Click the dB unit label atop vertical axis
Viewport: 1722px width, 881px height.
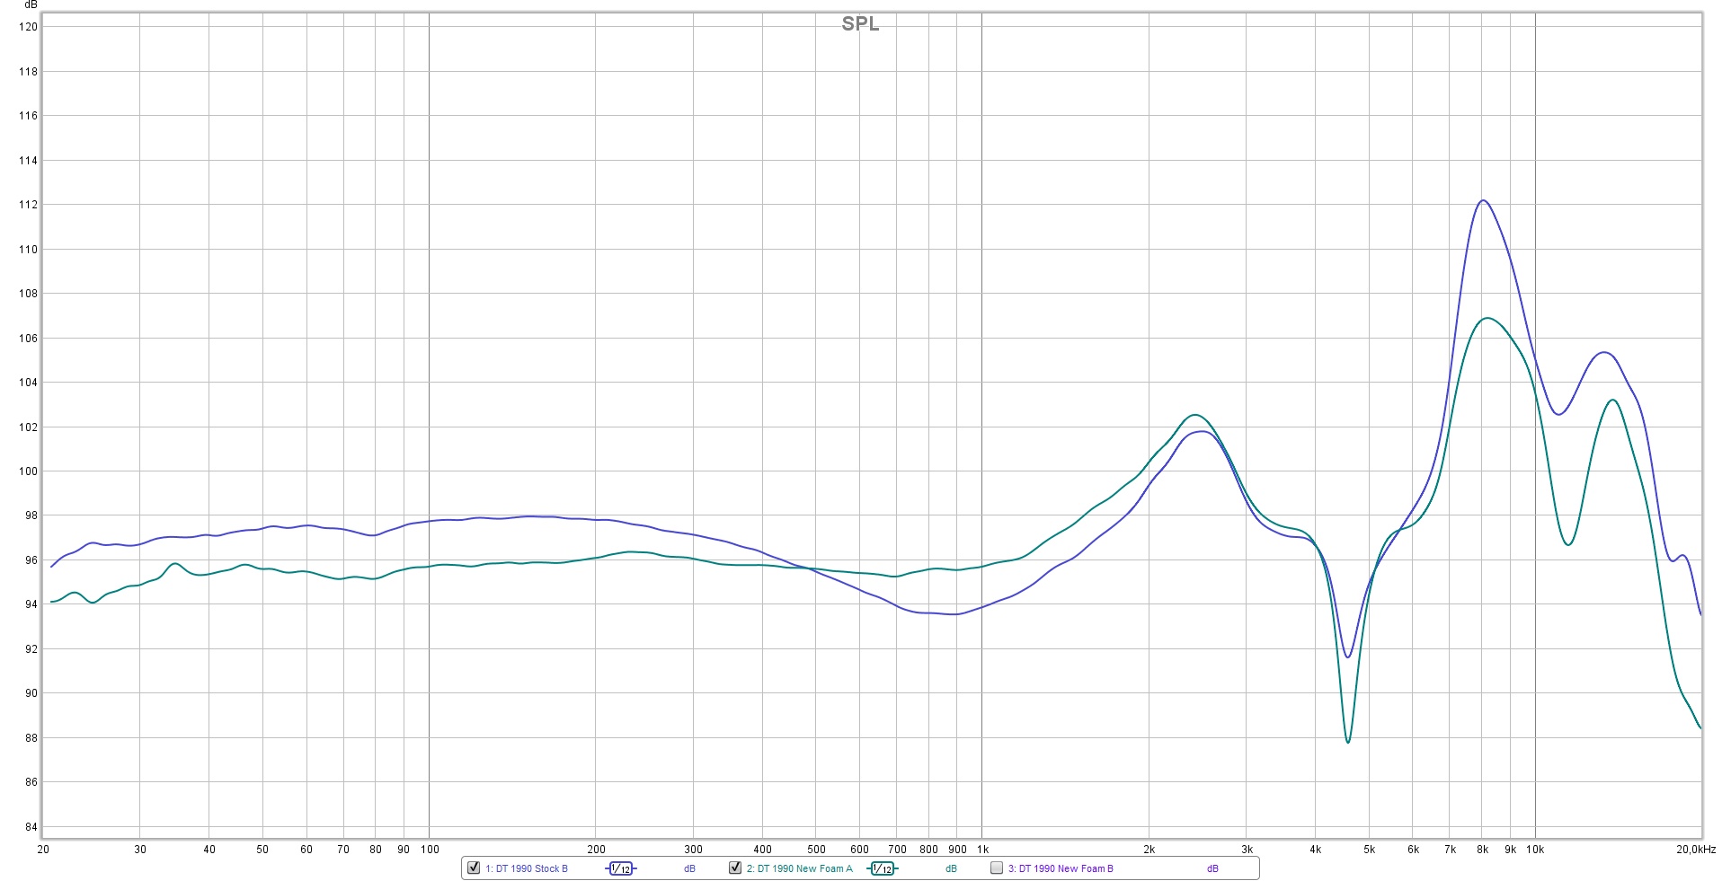tap(31, 5)
